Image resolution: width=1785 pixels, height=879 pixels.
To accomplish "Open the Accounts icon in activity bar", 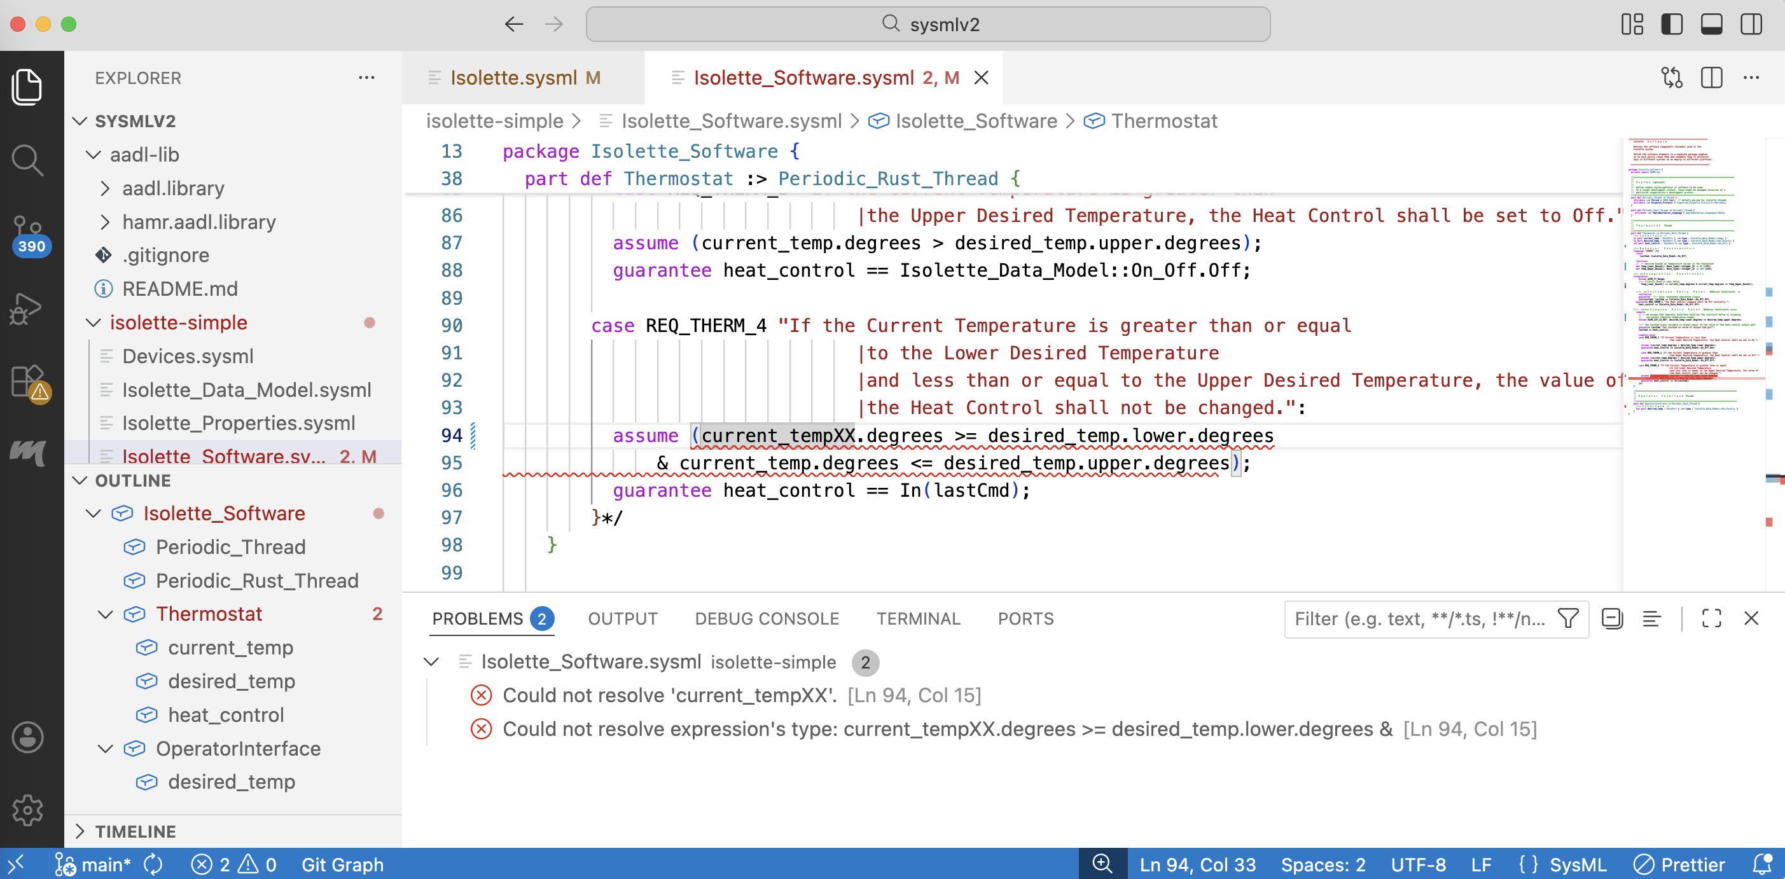I will 28,737.
